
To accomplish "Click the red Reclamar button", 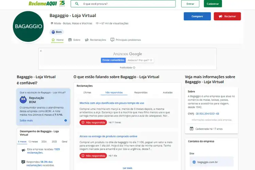I will (x=227, y=16).
